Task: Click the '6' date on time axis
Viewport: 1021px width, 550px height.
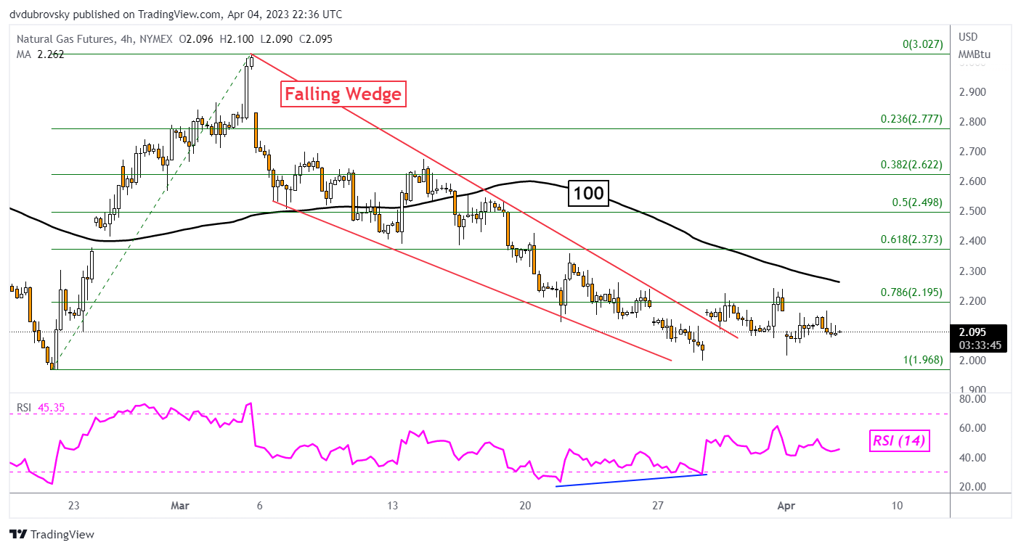Action: 261,506
